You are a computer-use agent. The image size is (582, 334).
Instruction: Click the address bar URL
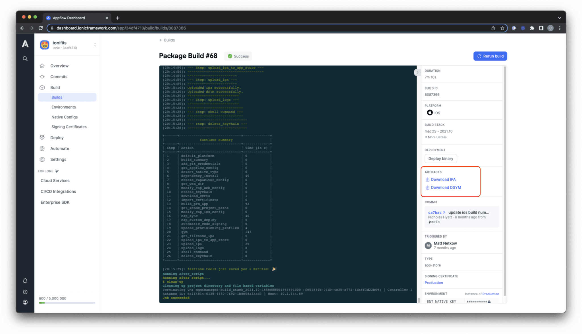point(121,28)
